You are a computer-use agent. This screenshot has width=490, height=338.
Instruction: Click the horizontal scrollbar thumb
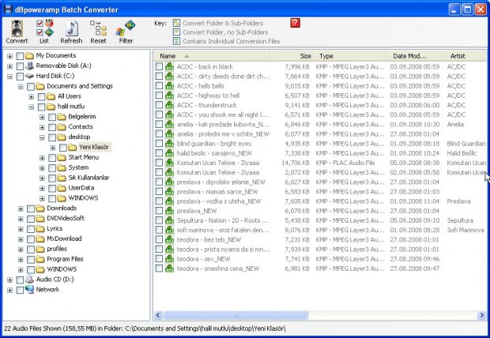coord(236,315)
